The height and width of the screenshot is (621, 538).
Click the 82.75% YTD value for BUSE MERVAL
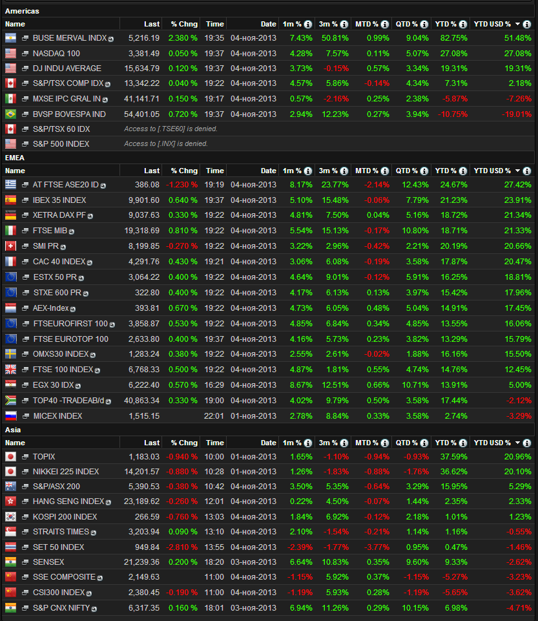(x=453, y=38)
